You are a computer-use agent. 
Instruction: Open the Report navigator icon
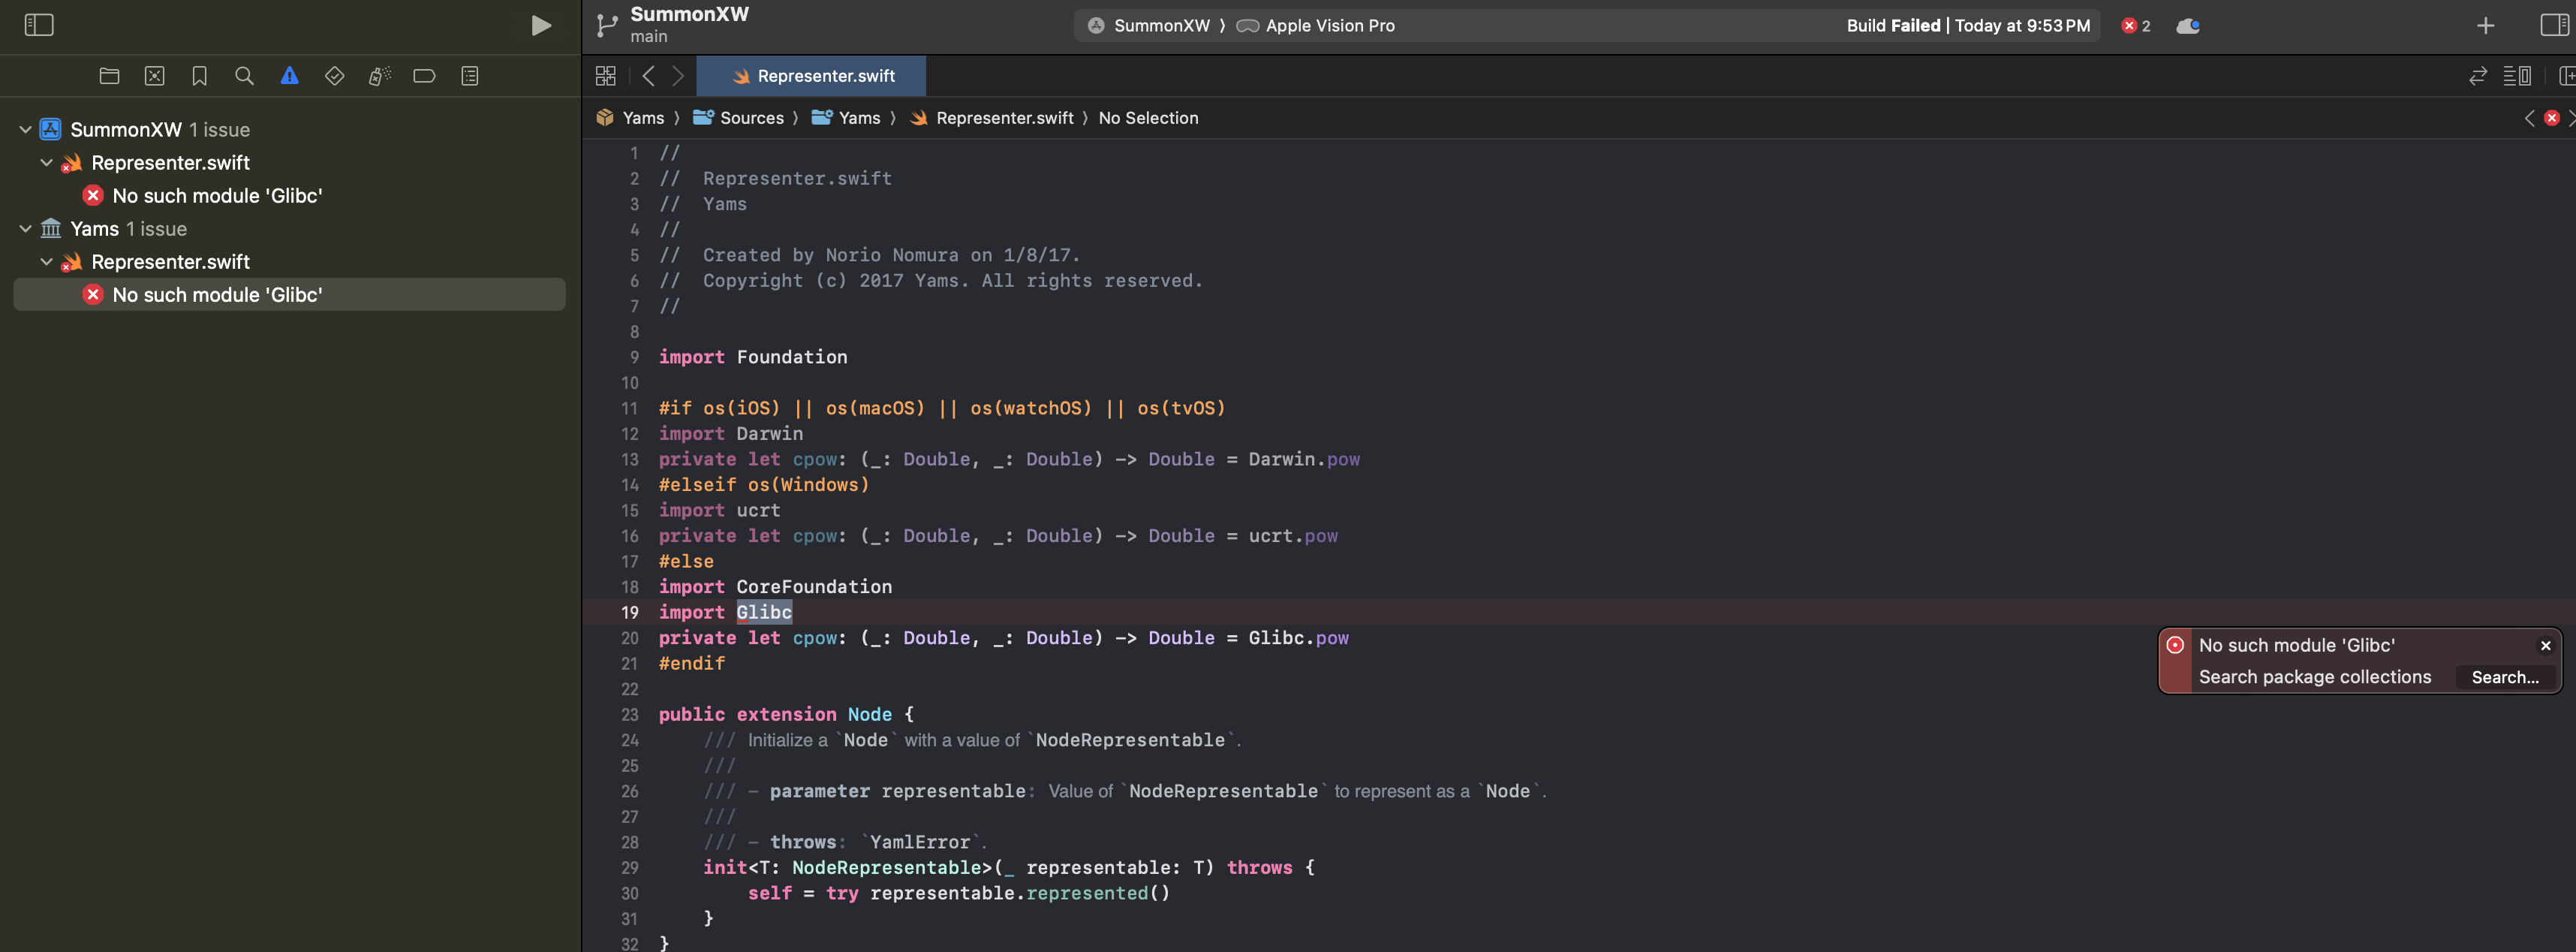pyautogui.click(x=469, y=76)
